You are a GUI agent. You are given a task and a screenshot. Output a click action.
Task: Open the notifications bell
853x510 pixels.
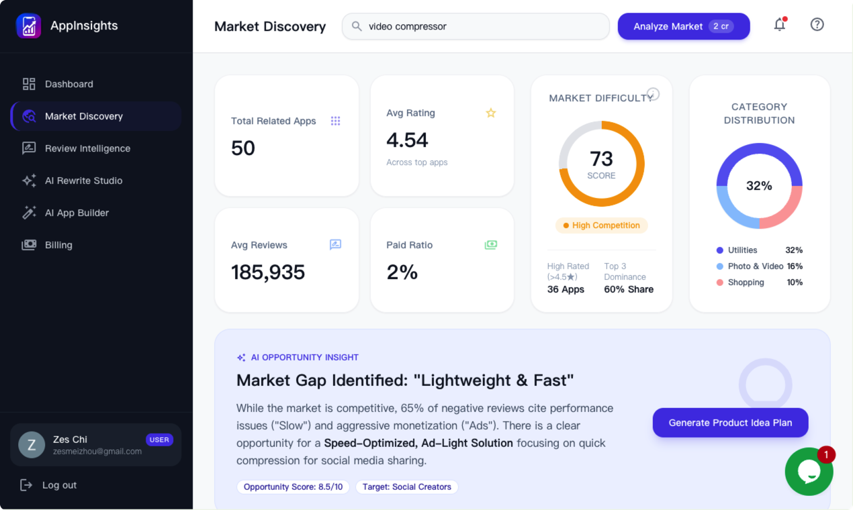pyautogui.click(x=780, y=24)
